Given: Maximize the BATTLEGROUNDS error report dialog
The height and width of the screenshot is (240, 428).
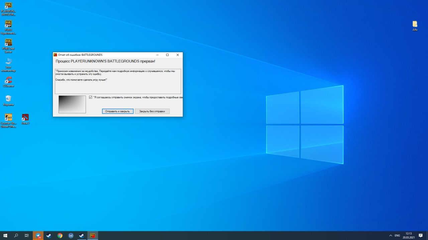Looking at the screenshot, I should (x=167, y=55).
